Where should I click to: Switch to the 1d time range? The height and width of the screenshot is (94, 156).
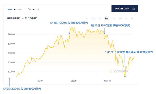99,19
